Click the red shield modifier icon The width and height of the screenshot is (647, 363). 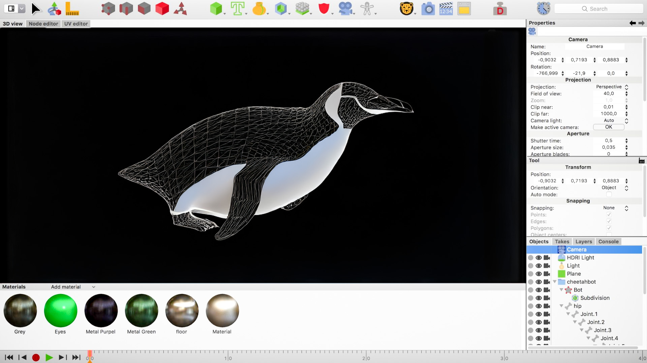(323, 9)
